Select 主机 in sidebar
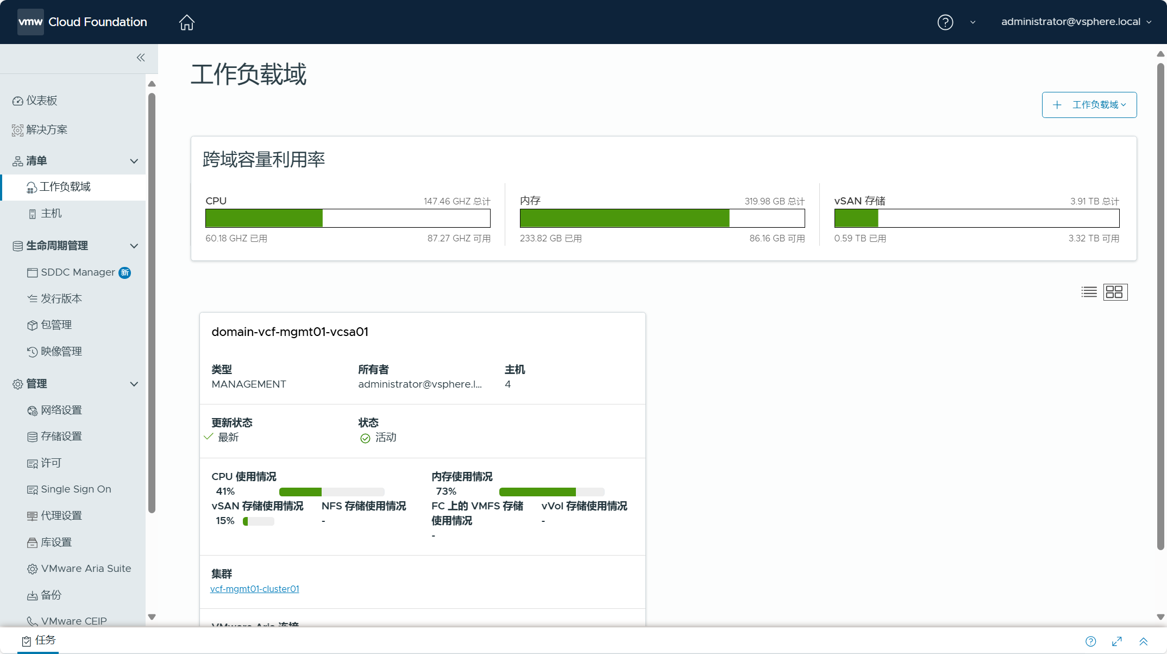The width and height of the screenshot is (1167, 654). click(51, 214)
